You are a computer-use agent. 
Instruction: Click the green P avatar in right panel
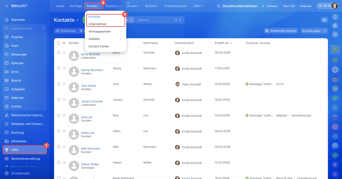335,49
